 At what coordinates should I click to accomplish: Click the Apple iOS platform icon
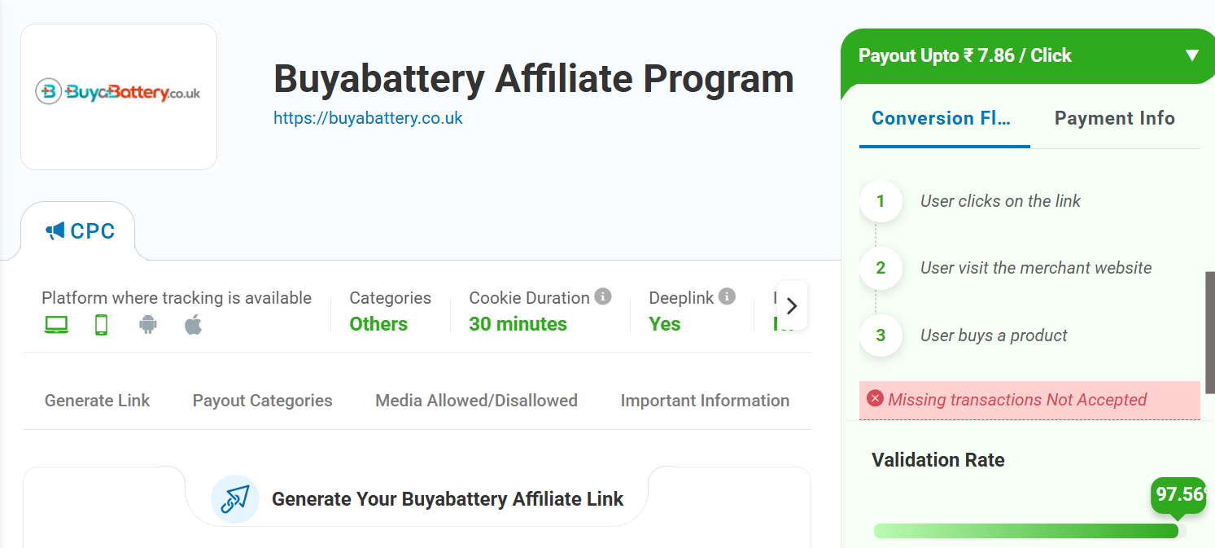[193, 325]
